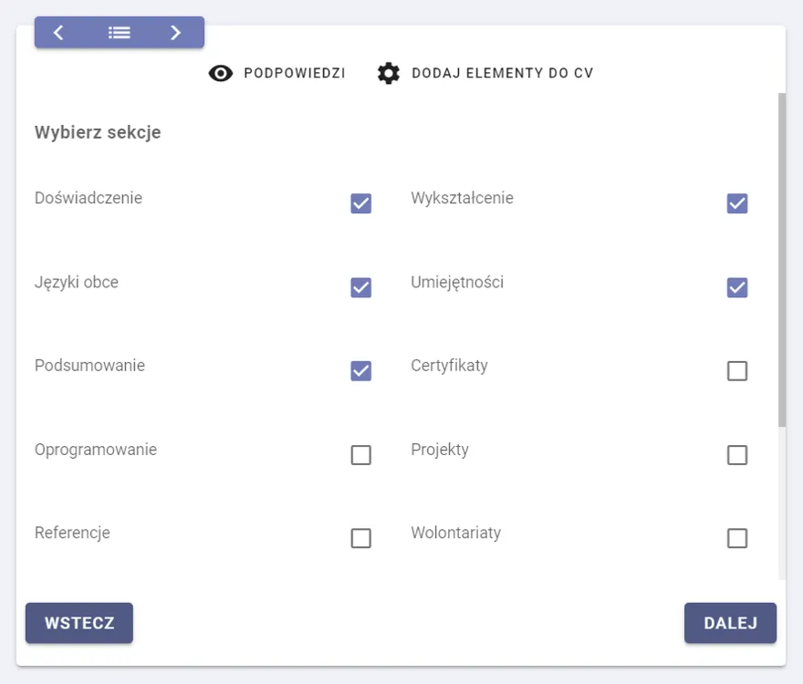Enable the Certyfikaty checkbox
The height and width of the screenshot is (684, 803).
point(737,371)
